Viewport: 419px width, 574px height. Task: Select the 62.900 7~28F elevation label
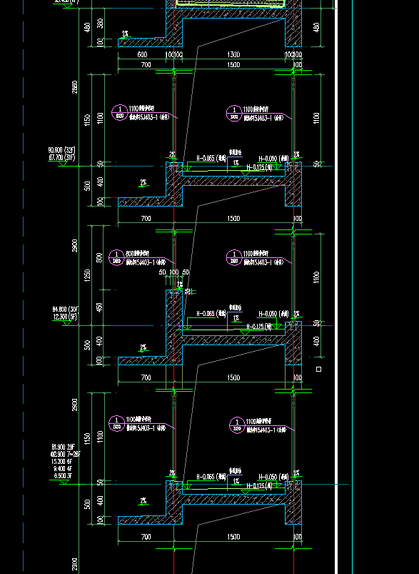click(65, 455)
